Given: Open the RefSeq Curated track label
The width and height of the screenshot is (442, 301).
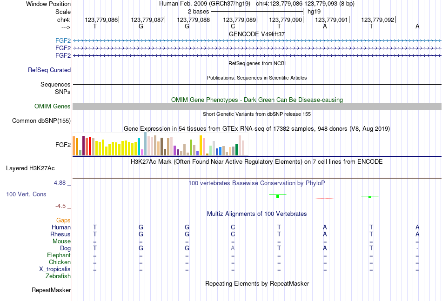Looking at the screenshot, I should (49, 70).
